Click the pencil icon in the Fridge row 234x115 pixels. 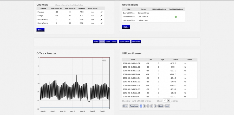[x=101, y=16]
